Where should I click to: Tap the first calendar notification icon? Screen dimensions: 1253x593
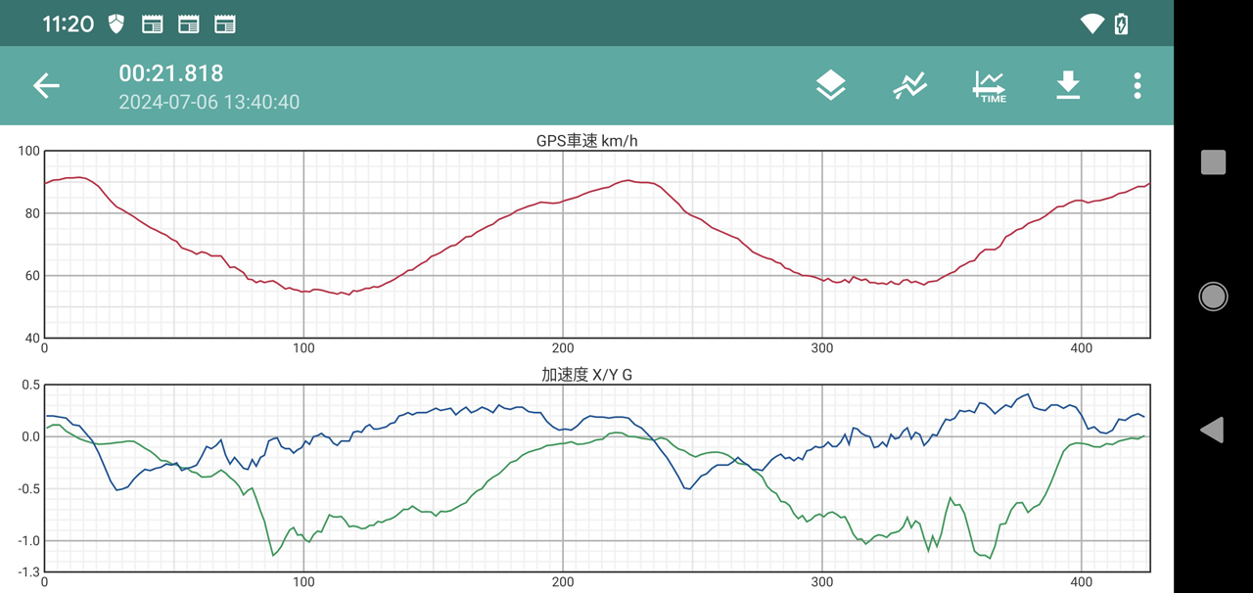(x=153, y=24)
